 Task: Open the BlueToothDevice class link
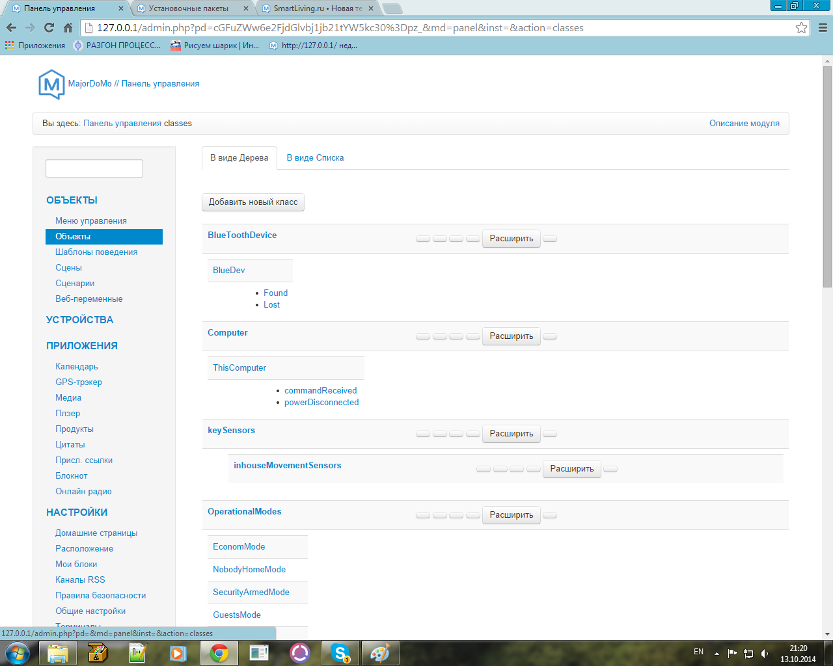point(242,235)
